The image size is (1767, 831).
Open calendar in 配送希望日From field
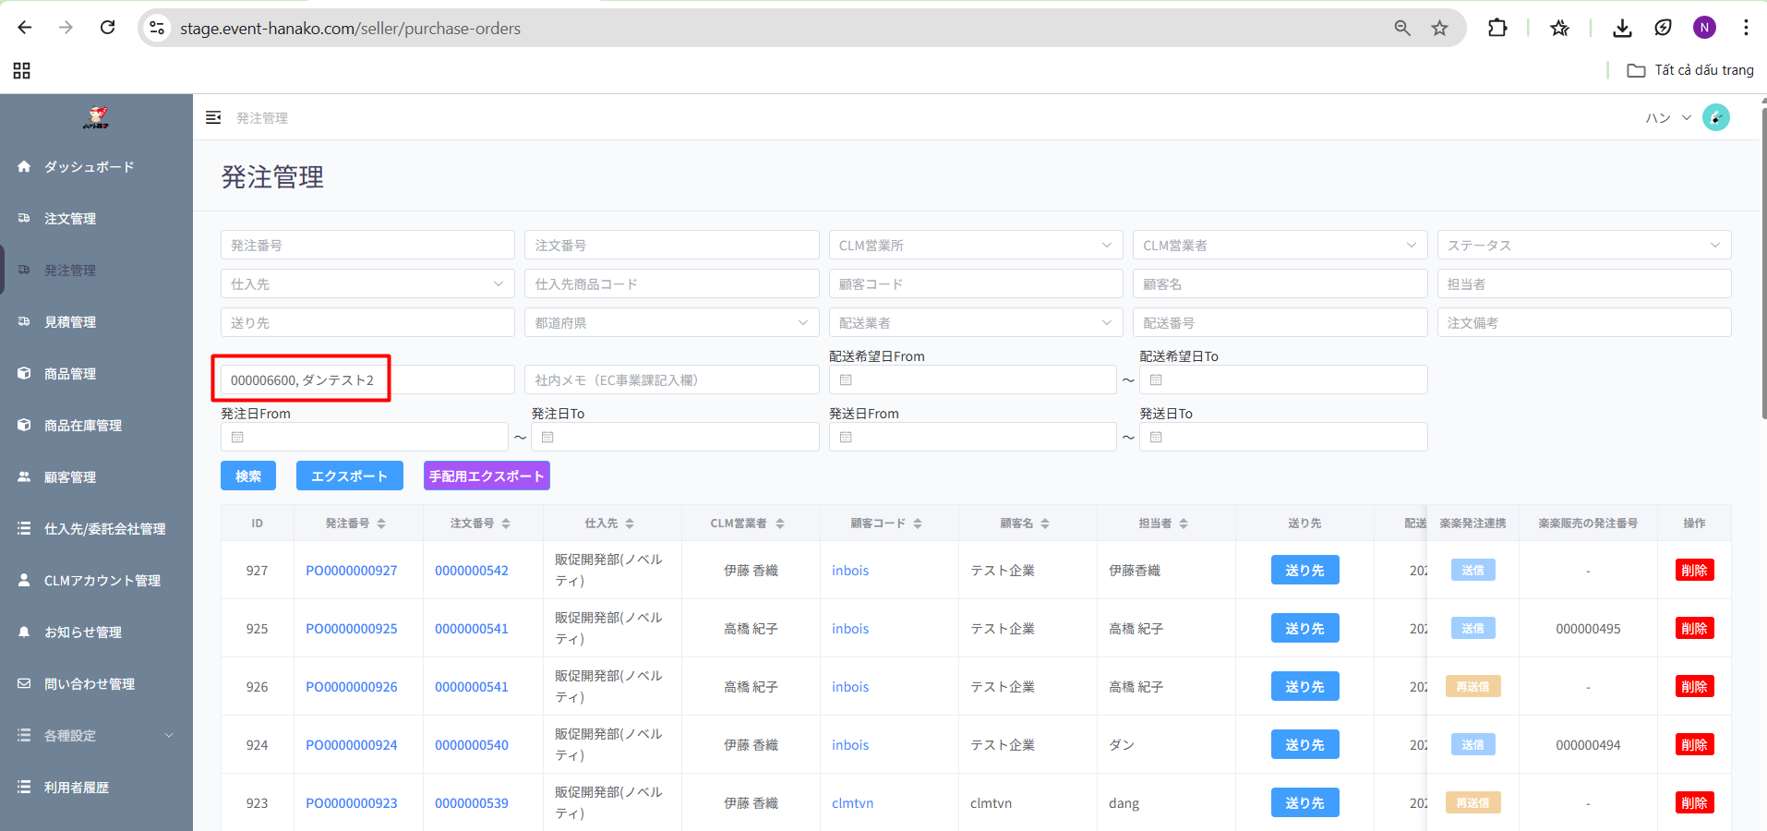[x=846, y=379]
